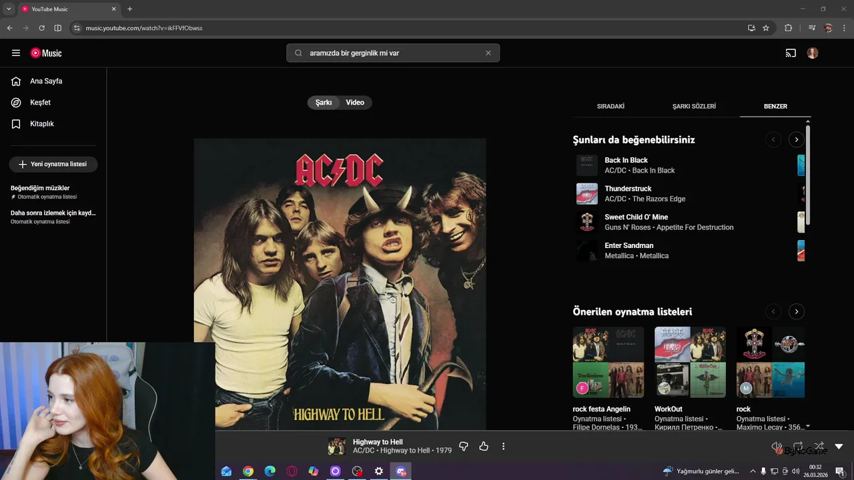Open song three-dot more actions menu
Screen dimensions: 854x480
pos(504,446)
